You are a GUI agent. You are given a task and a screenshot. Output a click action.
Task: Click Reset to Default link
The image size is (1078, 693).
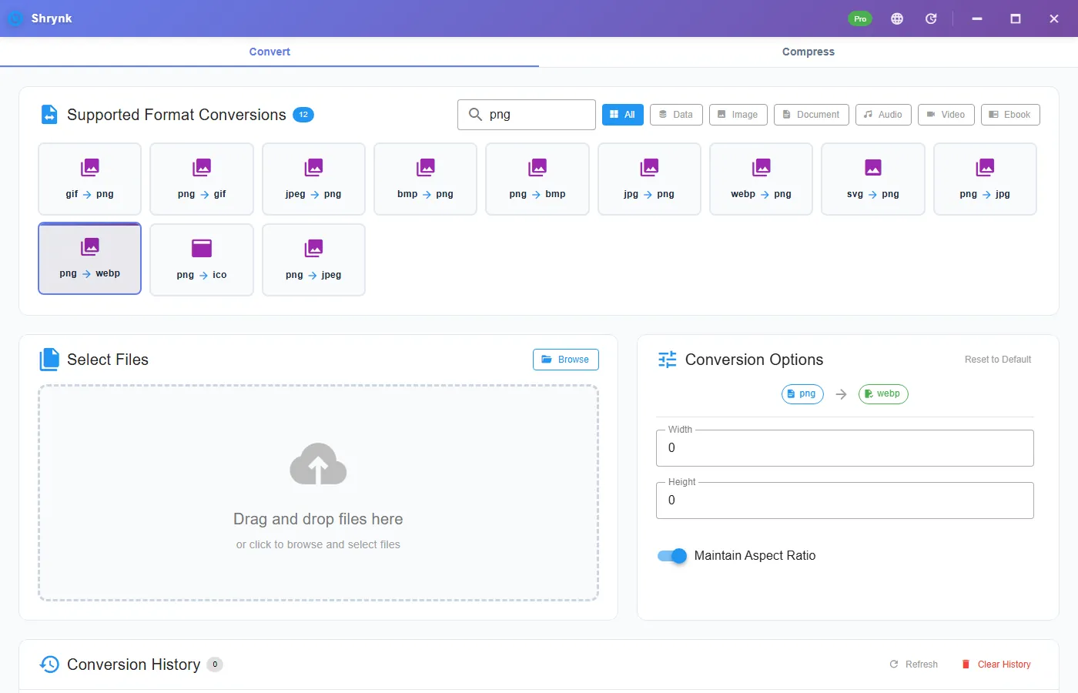tap(998, 360)
